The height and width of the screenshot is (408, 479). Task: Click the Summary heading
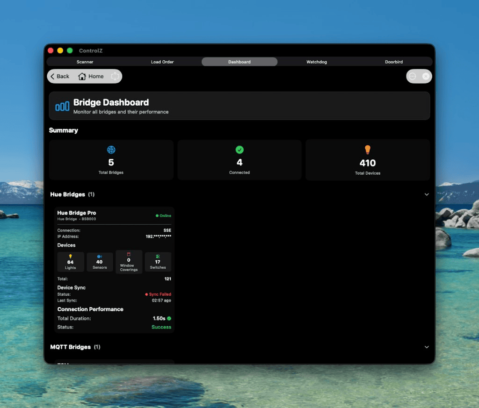point(64,130)
